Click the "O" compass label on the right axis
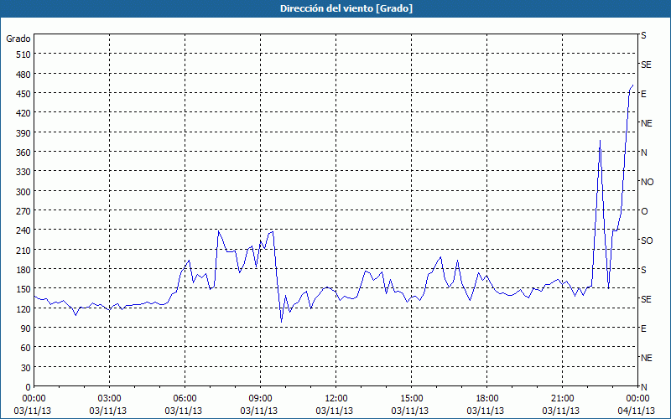This screenshot has width=671, height=419. click(644, 212)
